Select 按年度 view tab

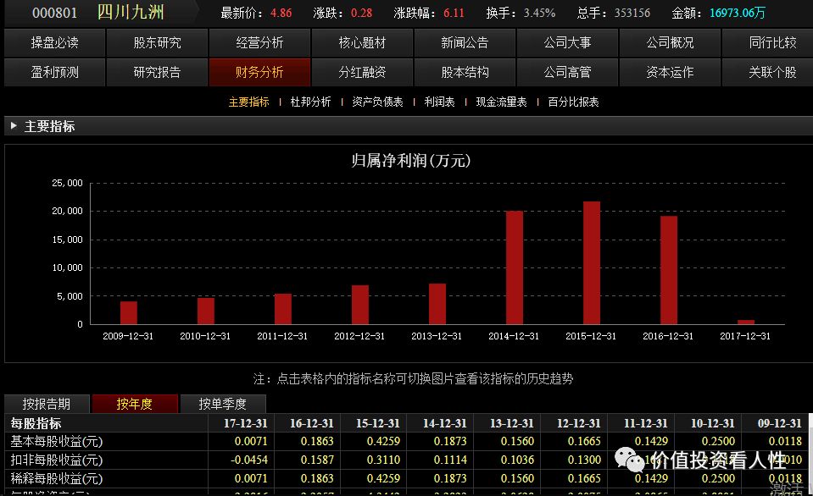pyautogui.click(x=135, y=404)
